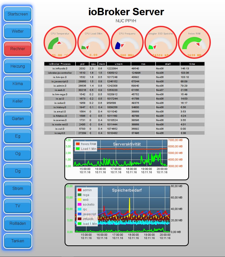Open the TV view

point(18,206)
